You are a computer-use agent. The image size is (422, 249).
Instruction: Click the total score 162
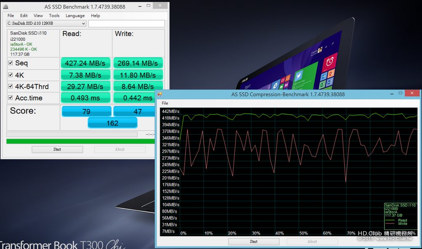point(113,123)
